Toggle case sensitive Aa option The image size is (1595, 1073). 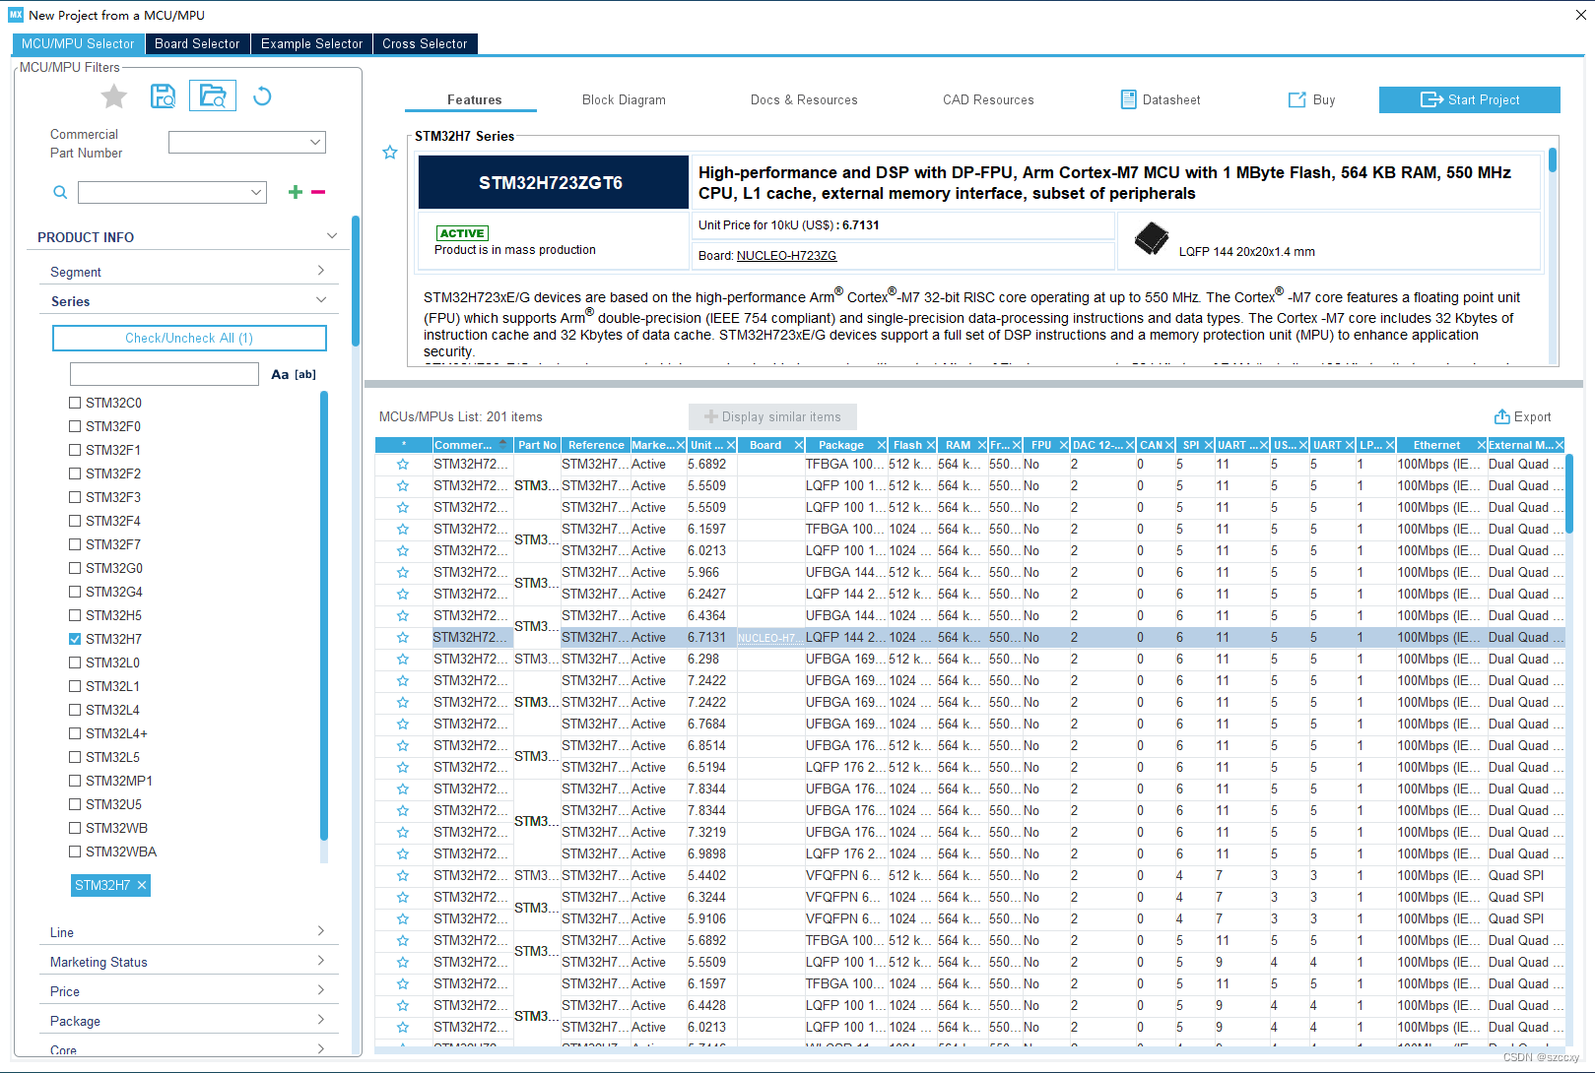click(x=280, y=374)
